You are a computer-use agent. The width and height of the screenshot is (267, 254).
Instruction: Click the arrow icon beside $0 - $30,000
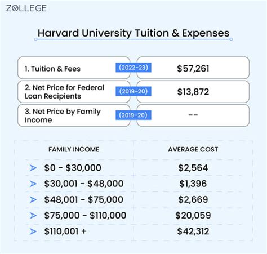(33, 168)
